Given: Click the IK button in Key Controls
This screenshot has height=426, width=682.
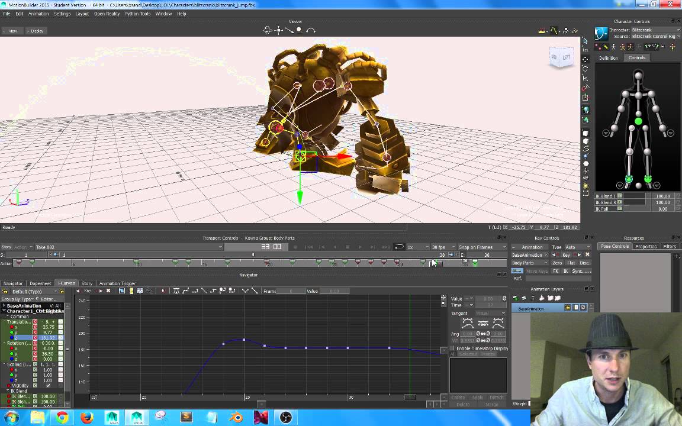Looking at the screenshot, I should coord(566,271).
